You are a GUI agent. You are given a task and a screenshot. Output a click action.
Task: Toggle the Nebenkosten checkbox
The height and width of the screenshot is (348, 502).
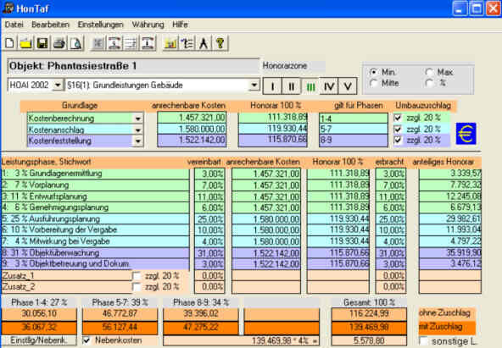tap(86, 340)
